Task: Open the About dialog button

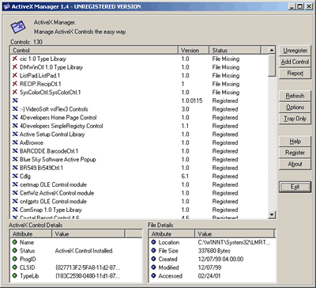Action: point(295,164)
